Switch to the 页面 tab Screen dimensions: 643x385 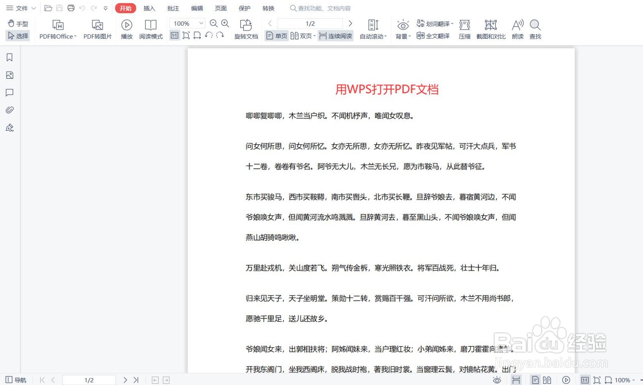point(221,8)
